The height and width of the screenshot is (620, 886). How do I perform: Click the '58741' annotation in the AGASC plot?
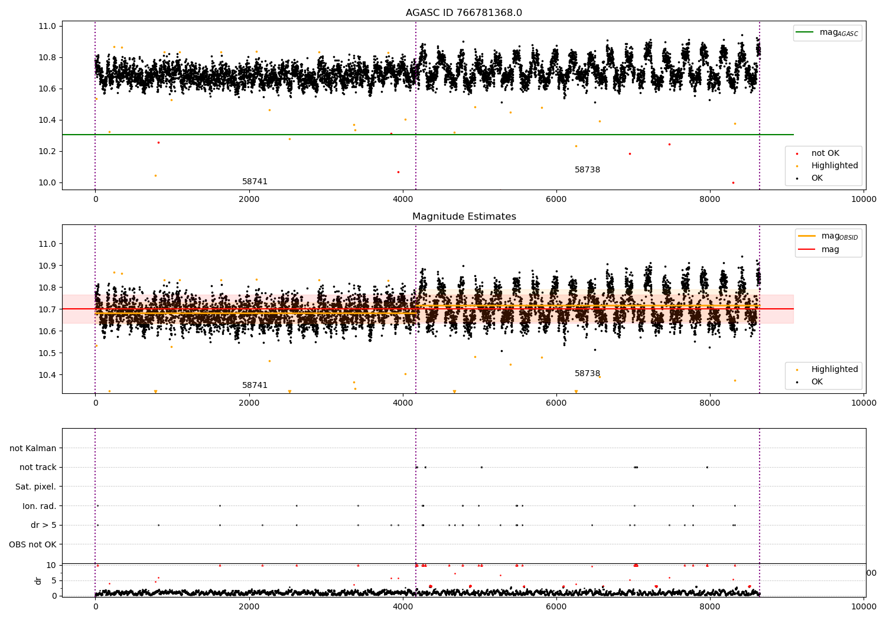click(255, 182)
